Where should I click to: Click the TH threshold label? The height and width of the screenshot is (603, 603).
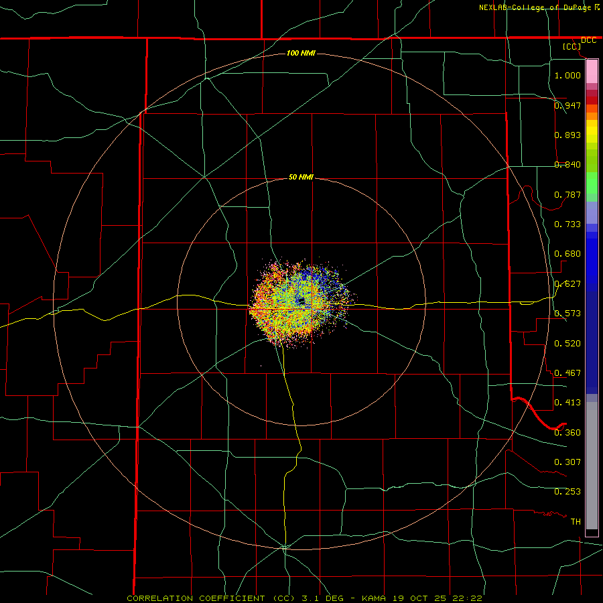point(576,522)
